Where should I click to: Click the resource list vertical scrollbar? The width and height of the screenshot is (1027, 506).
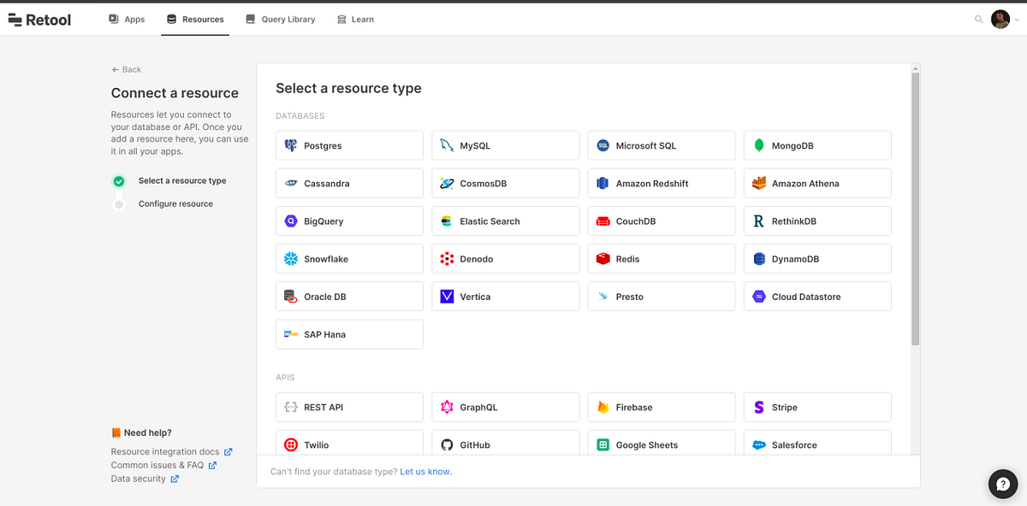pos(916,209)
